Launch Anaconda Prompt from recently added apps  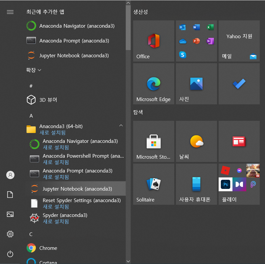click(75, 40)
